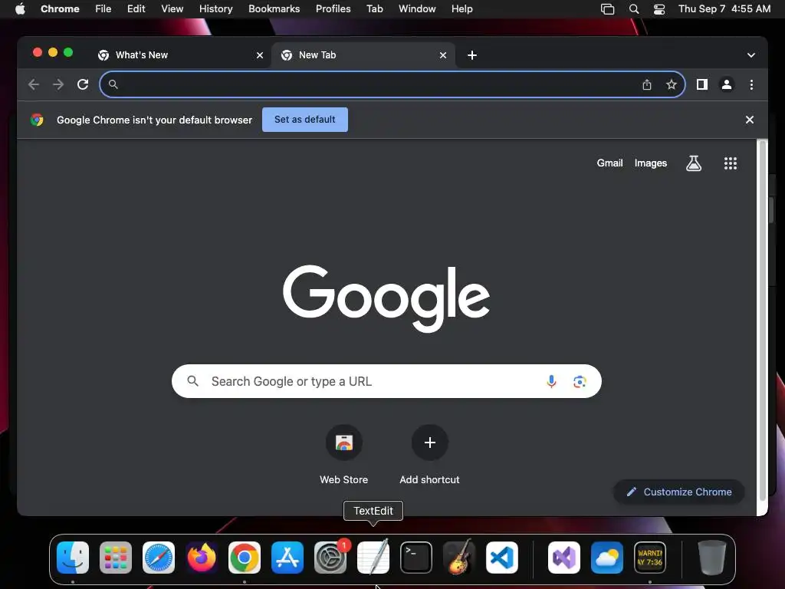Open the History menu
This screenshot has width=785, height=589.
point(215,9)
